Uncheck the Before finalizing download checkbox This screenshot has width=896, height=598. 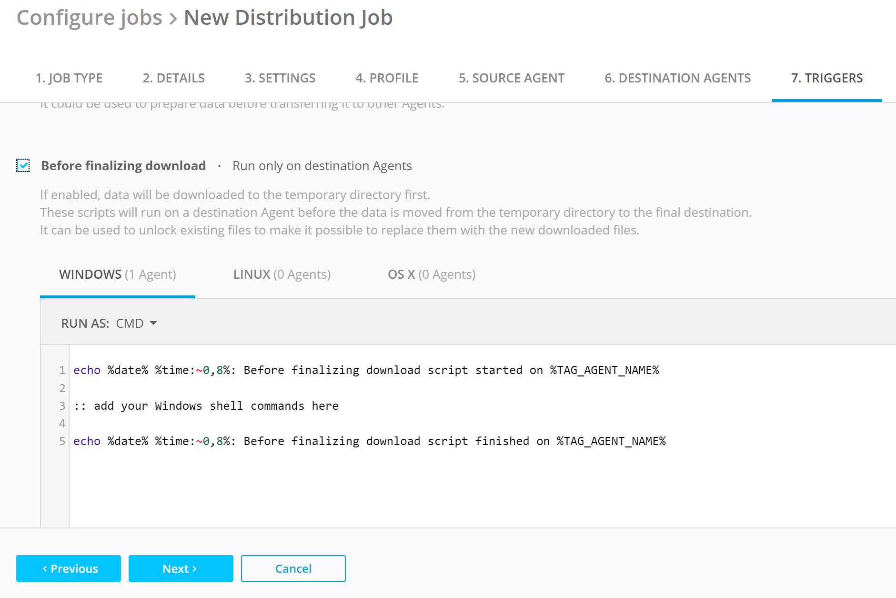coord(23,165)
